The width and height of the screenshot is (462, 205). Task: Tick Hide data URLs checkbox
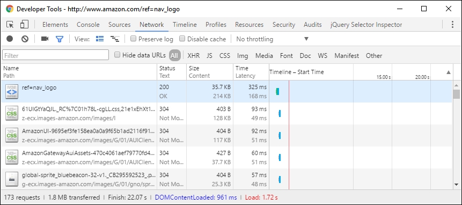(x=118, y=55)
